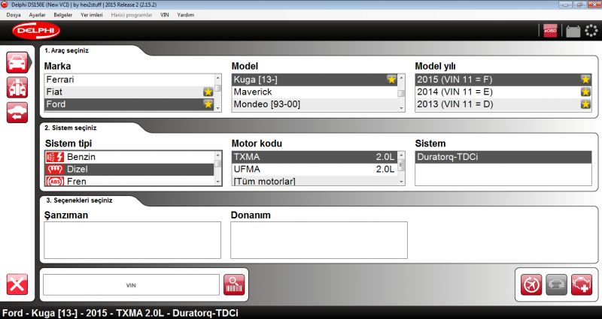Select Benzin system type
Viewport: 602px width, 319px height.
coord(129,157)
